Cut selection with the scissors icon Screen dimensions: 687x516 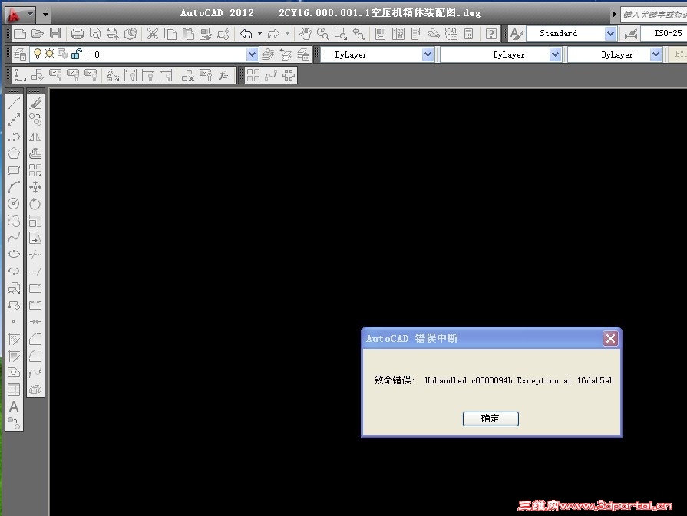click(153, 33)
